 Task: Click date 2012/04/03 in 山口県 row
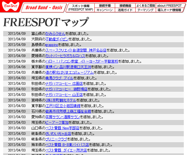pos(17,128)
